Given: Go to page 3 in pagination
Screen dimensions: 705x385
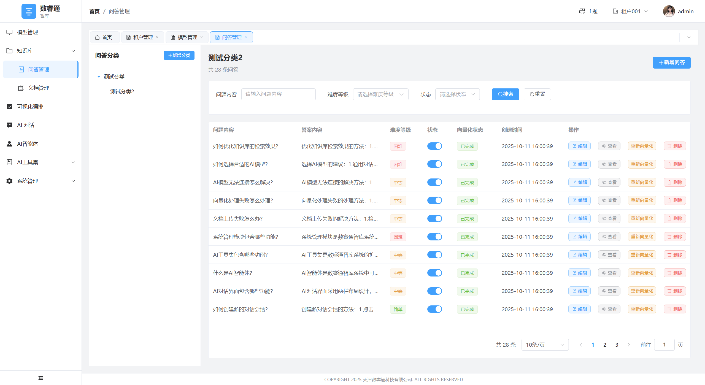Looking at the screenshot, I should tap(616, 345).
